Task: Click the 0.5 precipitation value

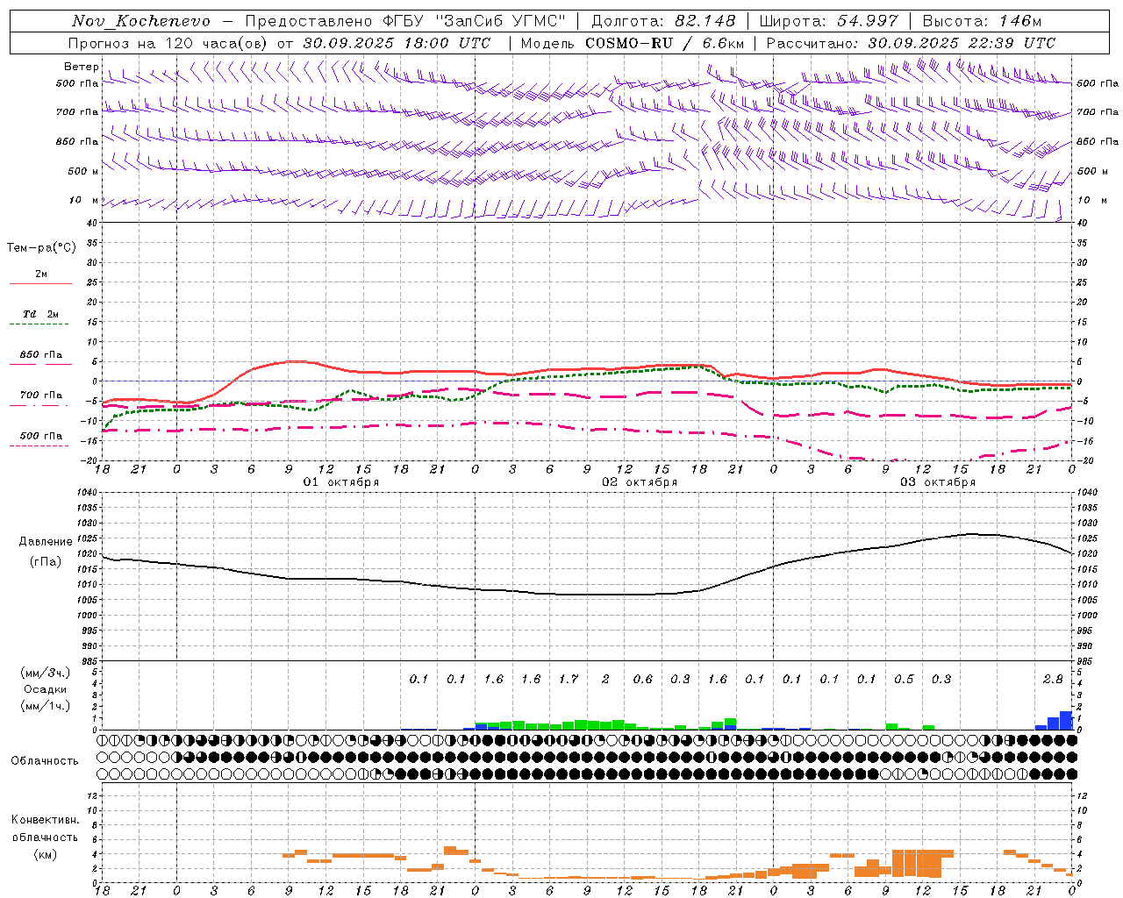Action: (904, 679)
